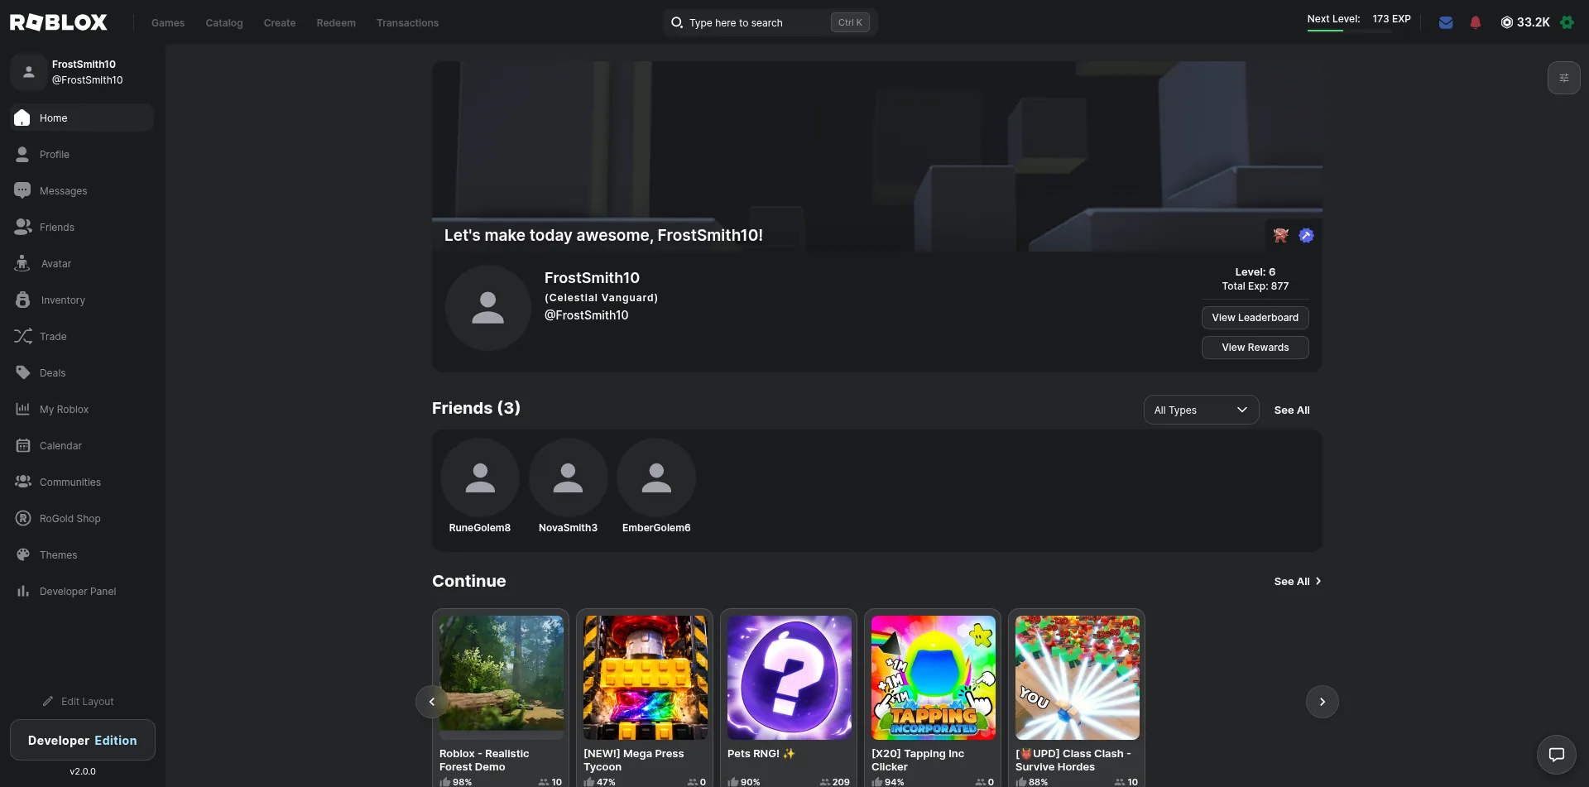This screenshot has height=787, width=1589.
Task: Select Profile in the sidebar
Action: click(x=82, y=154)
